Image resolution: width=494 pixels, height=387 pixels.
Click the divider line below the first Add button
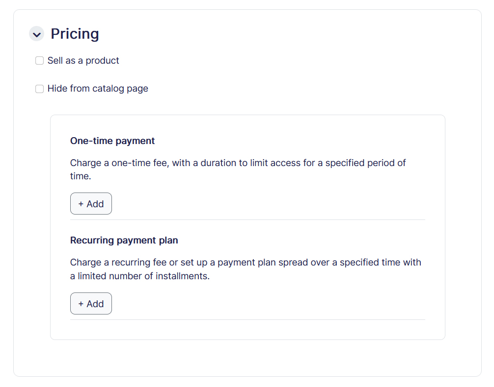[x=247, y=220]
